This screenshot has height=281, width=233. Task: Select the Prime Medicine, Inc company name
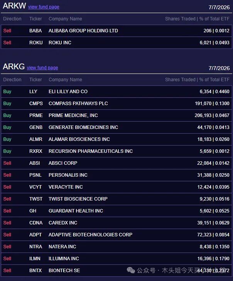73,115
